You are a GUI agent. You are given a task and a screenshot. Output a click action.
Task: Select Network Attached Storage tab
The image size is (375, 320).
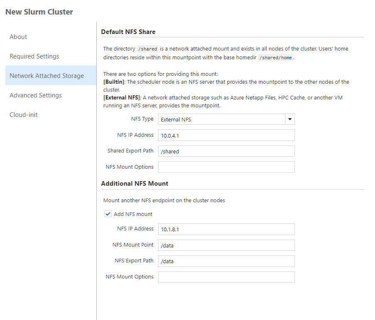[51, 75]
